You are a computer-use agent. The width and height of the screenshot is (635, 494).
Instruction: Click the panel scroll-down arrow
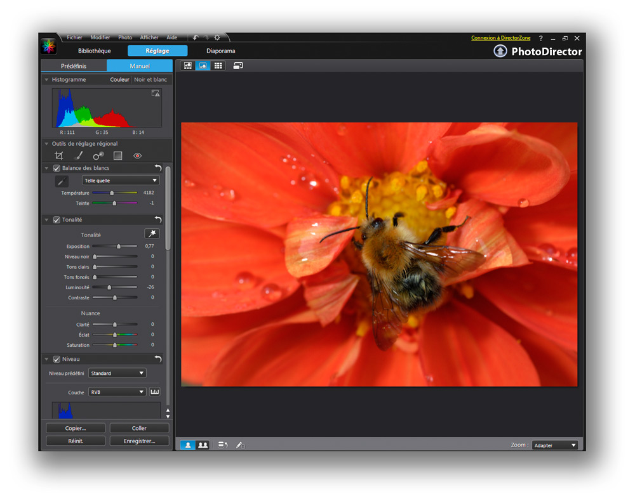[x=168, y=417]
